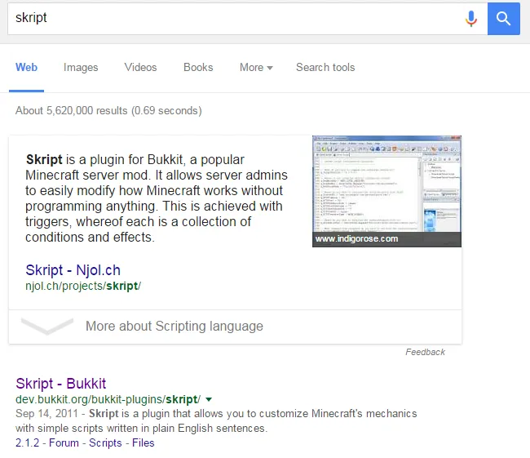Open the 'Skript - Njol.ch' link
The height and width of the screenshot is (458, 530).
pos(73,270)
